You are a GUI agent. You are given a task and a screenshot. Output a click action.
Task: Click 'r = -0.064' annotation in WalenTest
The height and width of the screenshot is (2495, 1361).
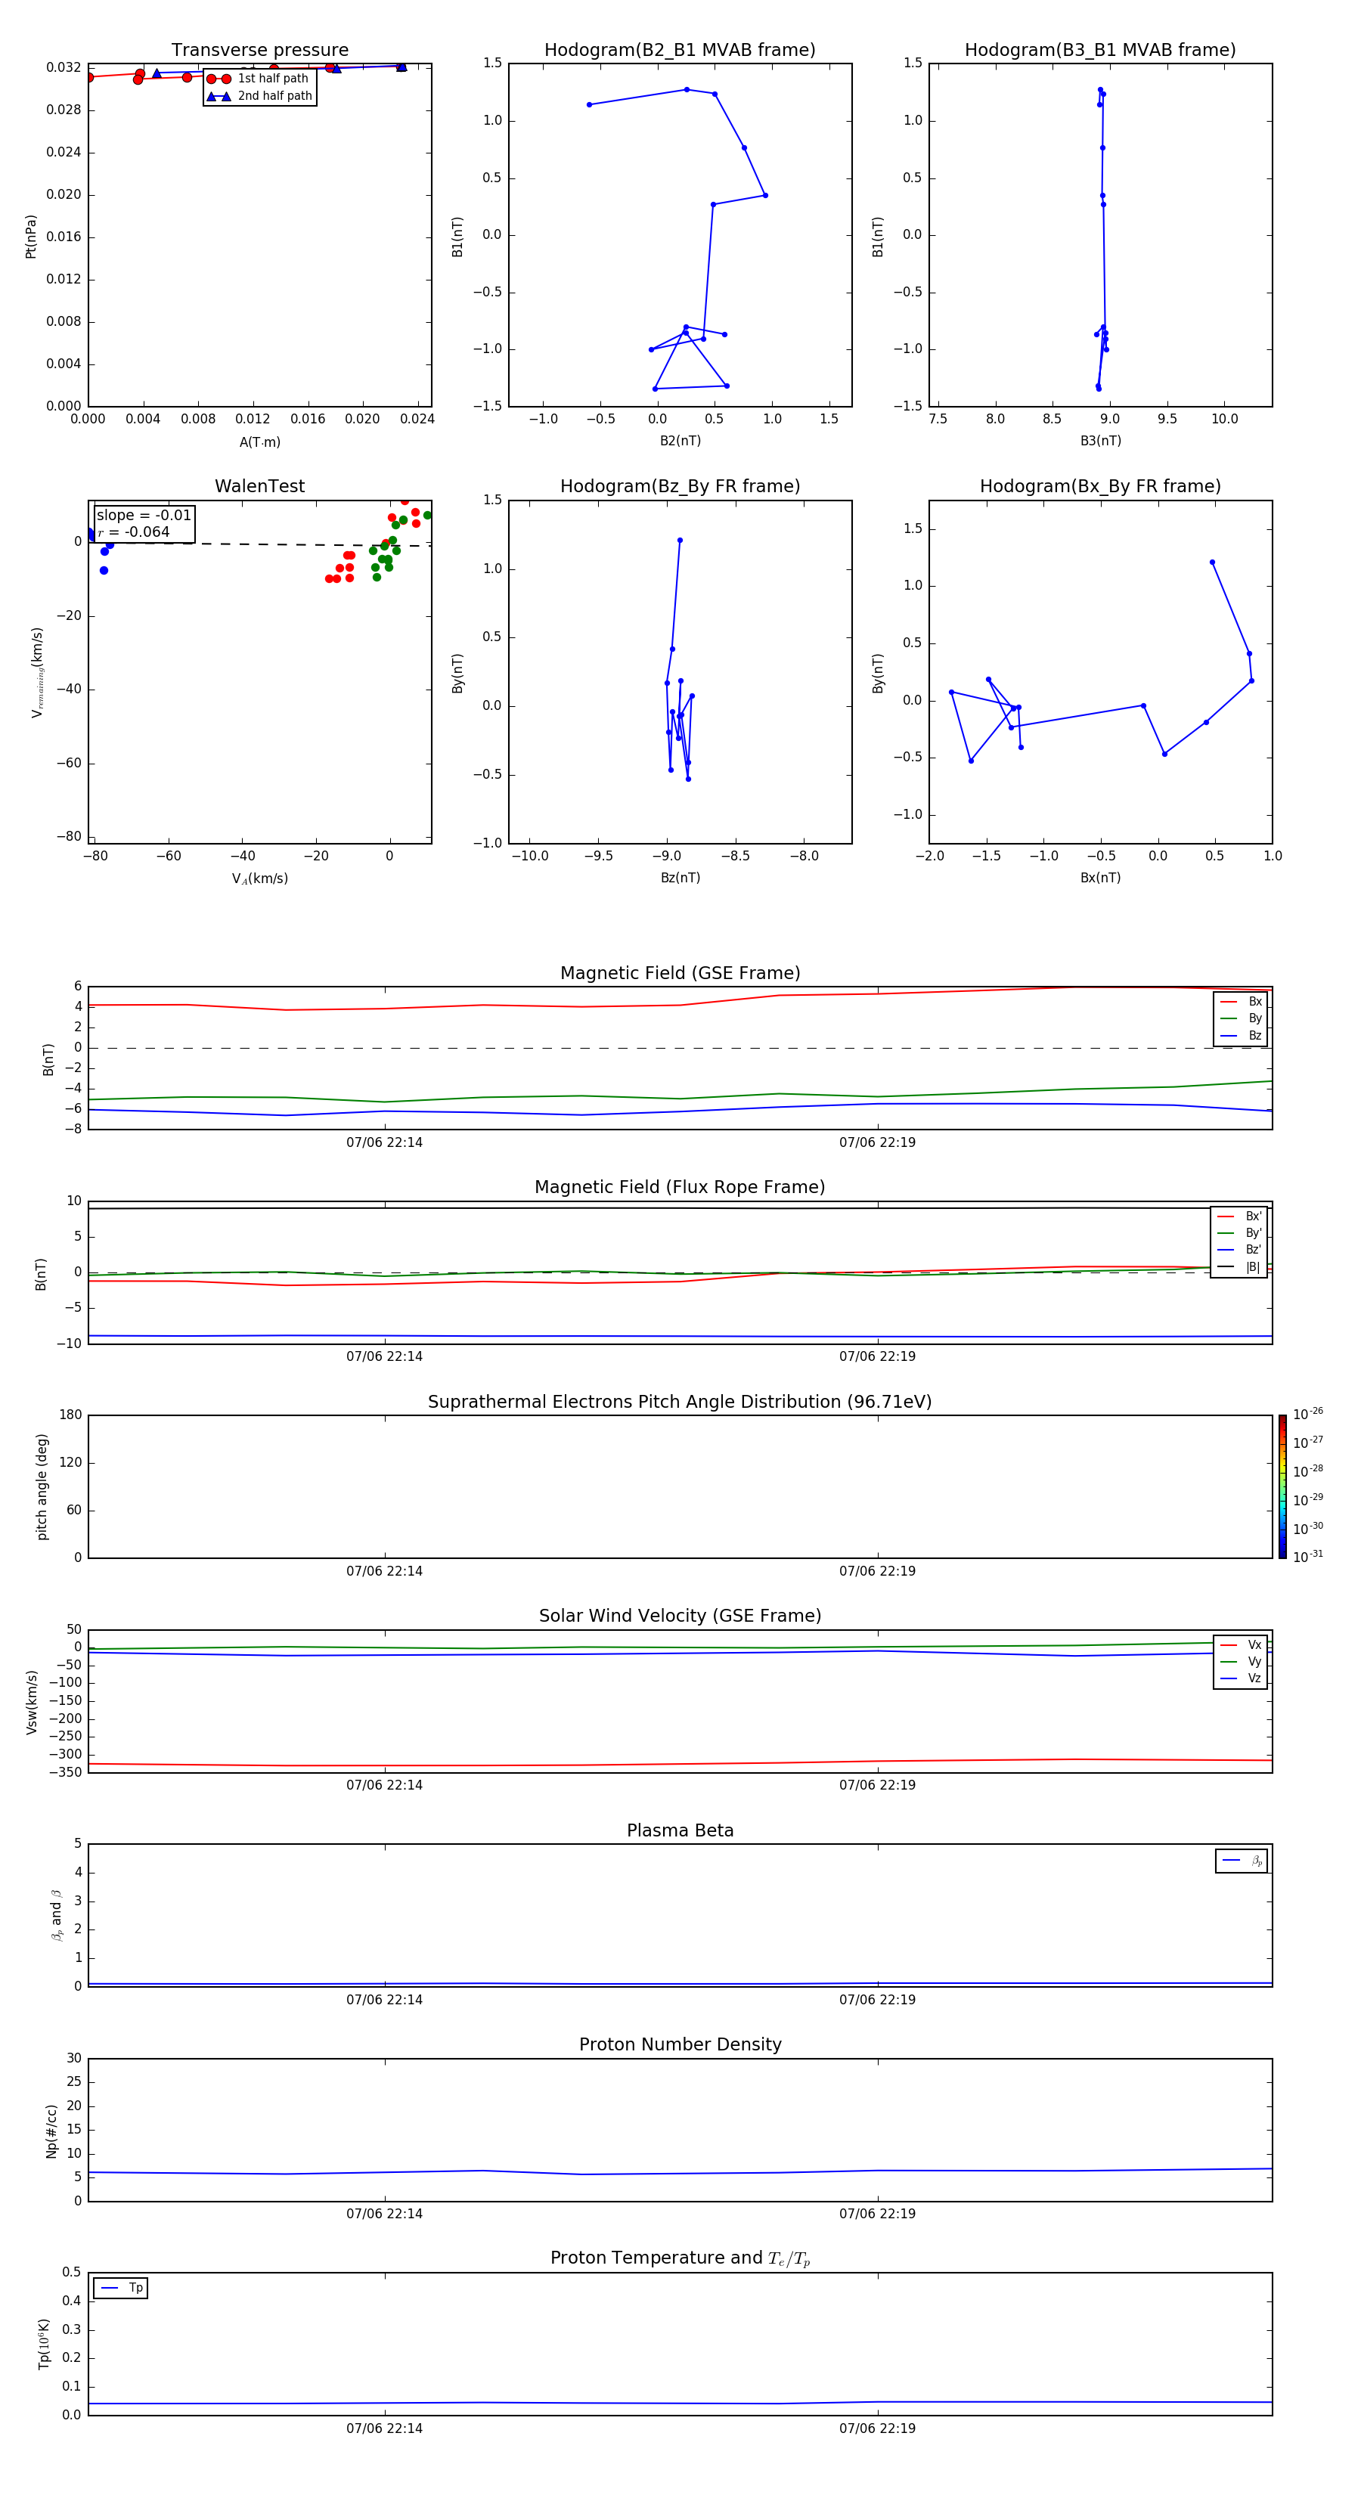coord(134,532)
